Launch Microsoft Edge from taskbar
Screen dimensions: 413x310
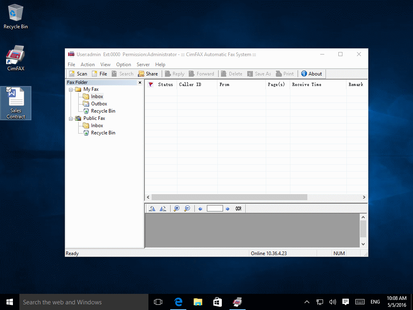click(178, 302)
